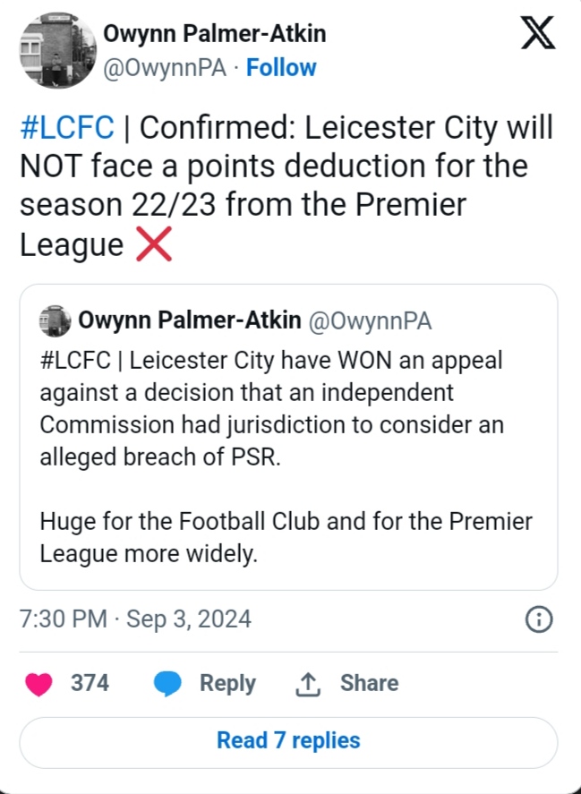581x794 pixels.
Task: Click the blue reply speech bubble icon
Action: 168,684
